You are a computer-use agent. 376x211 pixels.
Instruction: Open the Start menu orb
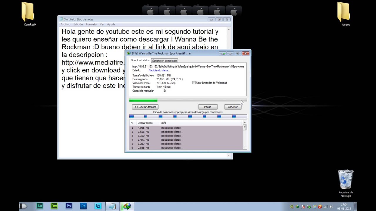pyautogui.click(x=23, y=206)
